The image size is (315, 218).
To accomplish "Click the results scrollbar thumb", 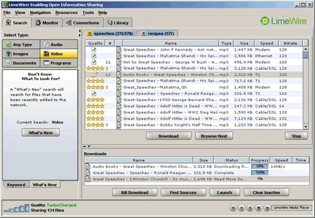I will [306, 55].
